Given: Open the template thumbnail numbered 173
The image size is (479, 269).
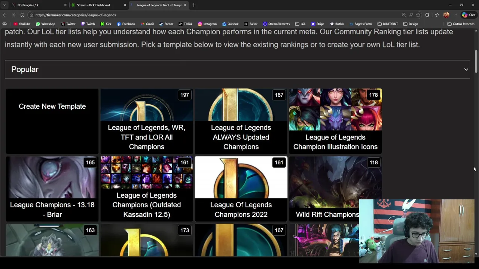Looking at the screenshot, I should [147, 240].
